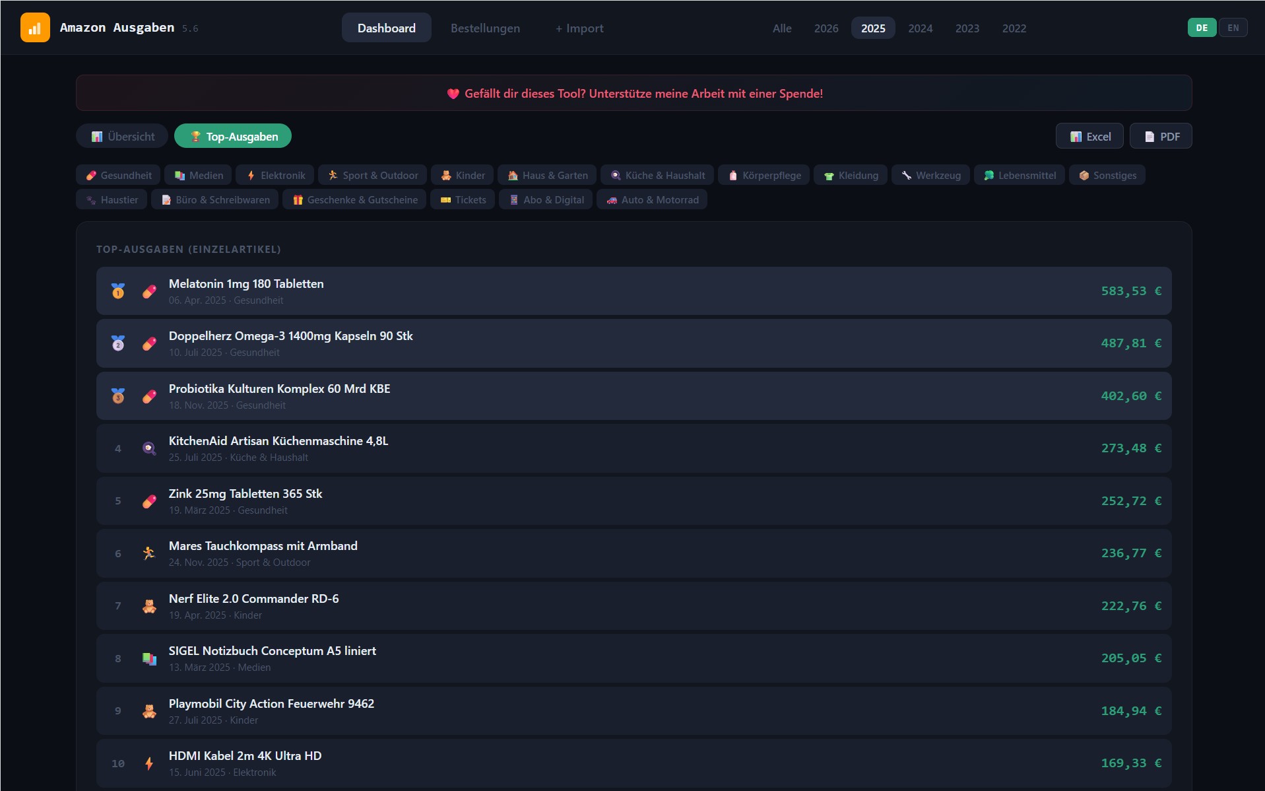Select the Auto & Motorrad filter chip

(x=652, y=199)
